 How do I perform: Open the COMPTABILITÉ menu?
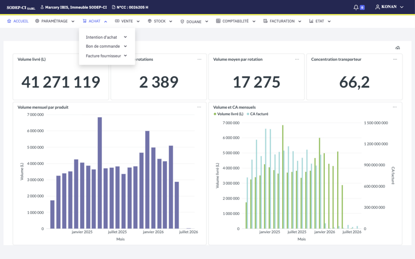[x=236, y=21]
